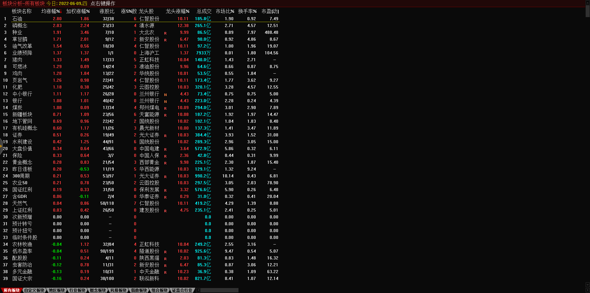Screen dimensions: 590x293
Task: Switch to 行业板块 tab
Action: pos(77,290)
